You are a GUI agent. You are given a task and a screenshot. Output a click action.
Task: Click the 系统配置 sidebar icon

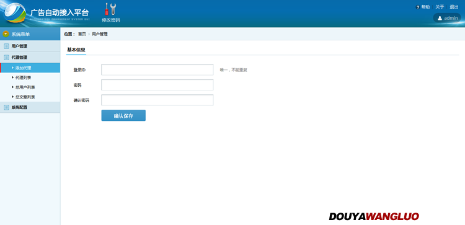point(6,108)
